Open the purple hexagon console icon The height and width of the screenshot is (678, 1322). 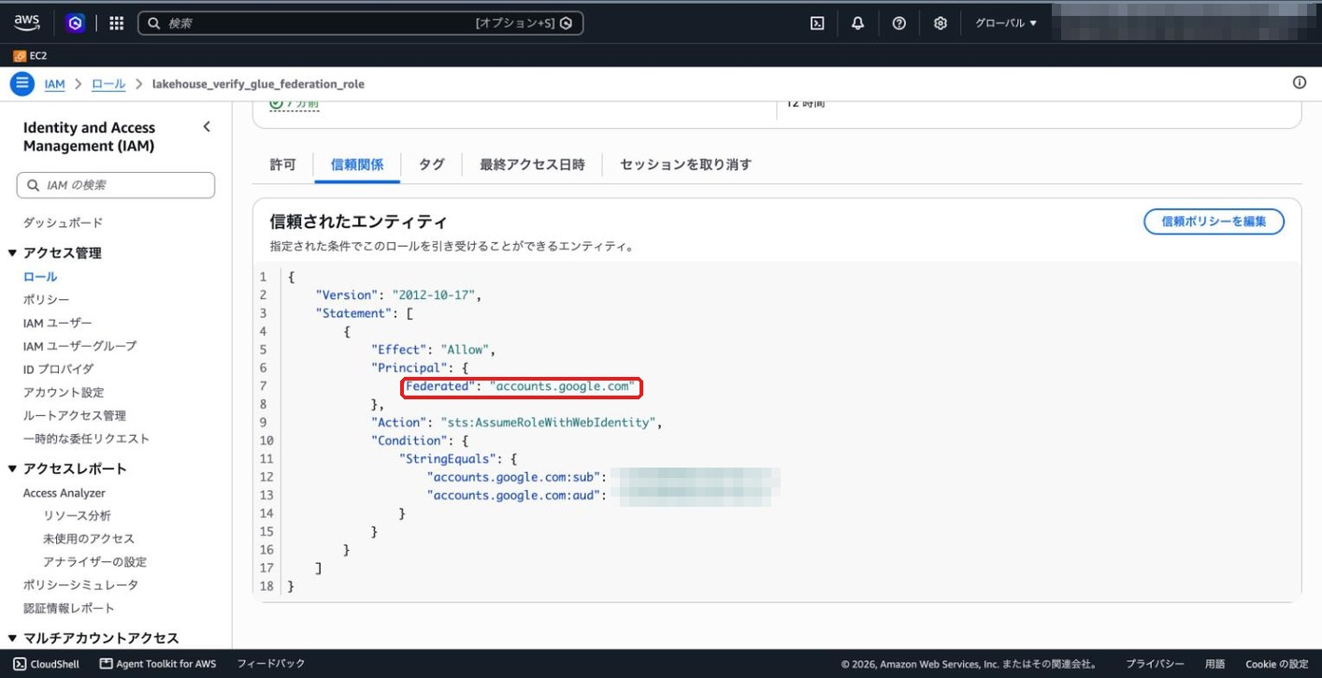pos(76,23)
